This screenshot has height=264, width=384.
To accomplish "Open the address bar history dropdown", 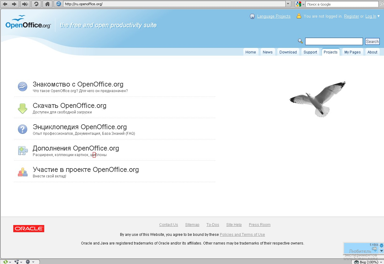I will (288, 4).
